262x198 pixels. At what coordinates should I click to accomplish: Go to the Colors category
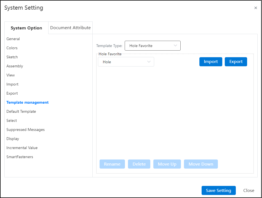click(x=12, y=48)
